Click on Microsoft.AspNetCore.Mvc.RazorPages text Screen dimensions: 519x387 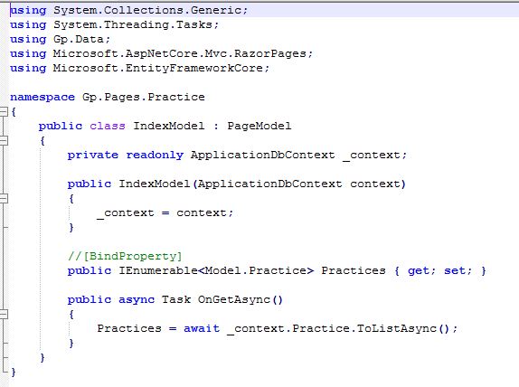click(x=183, y=53)
